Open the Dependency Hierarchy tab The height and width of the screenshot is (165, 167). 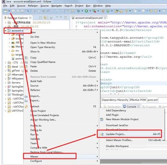115,100
